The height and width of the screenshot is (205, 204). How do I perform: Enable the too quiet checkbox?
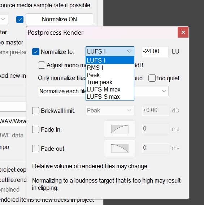click(x=152, y=78)
